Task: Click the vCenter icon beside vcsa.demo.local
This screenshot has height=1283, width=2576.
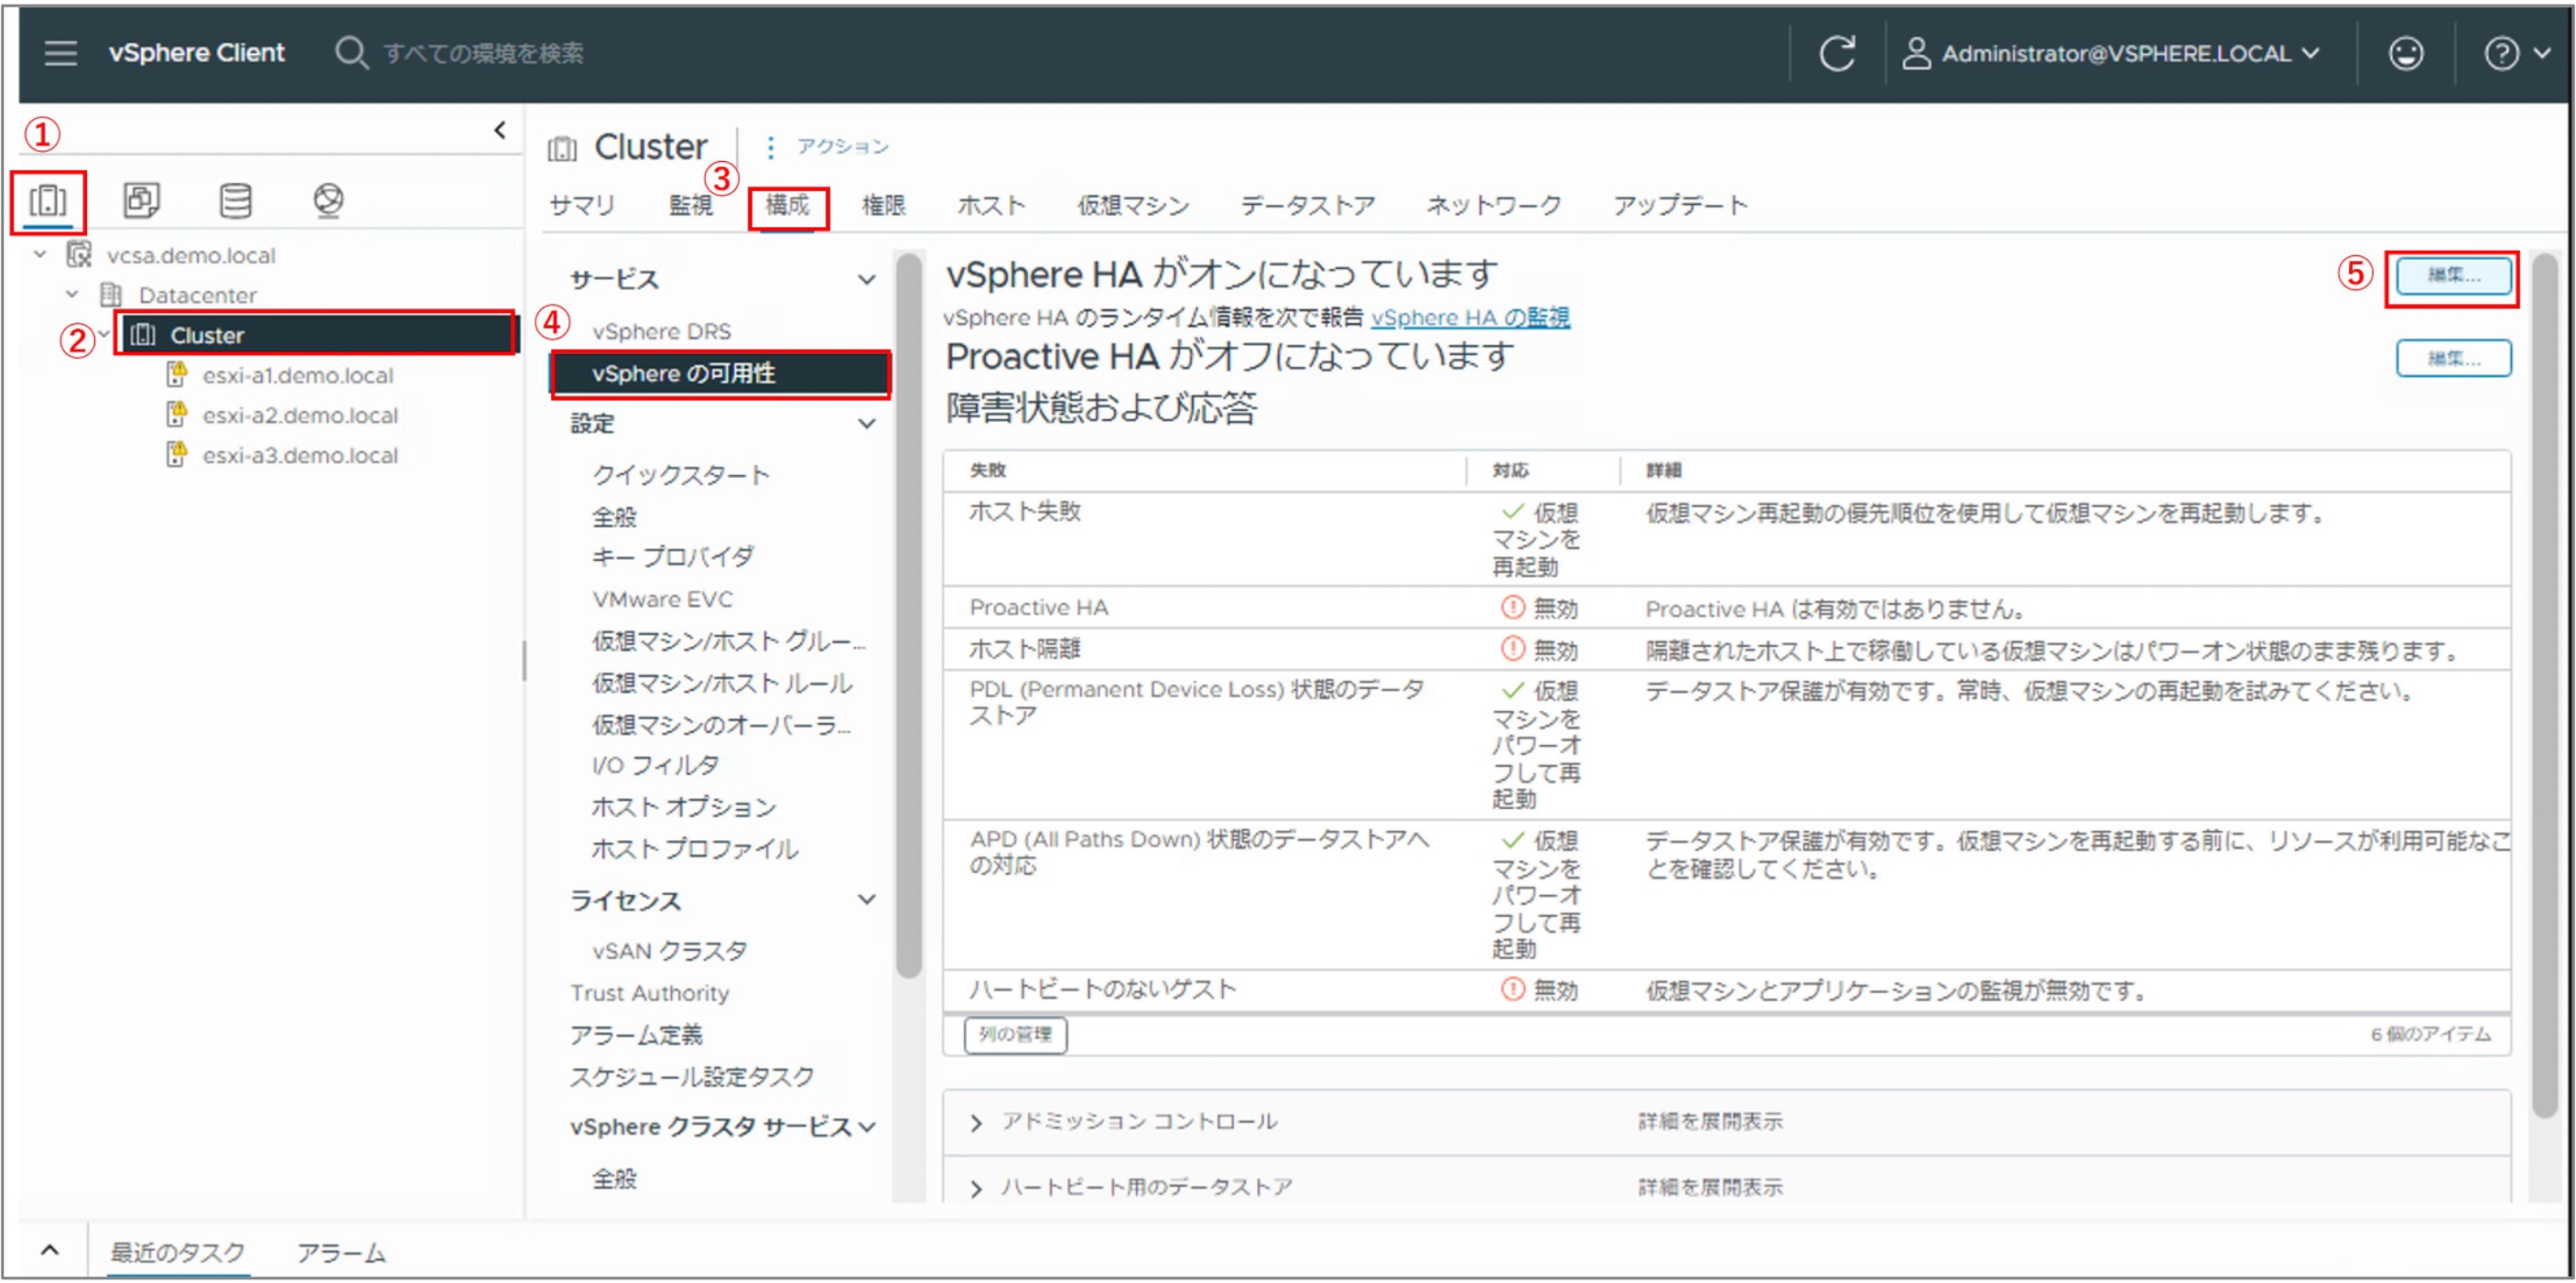Action: coord(79,254)
